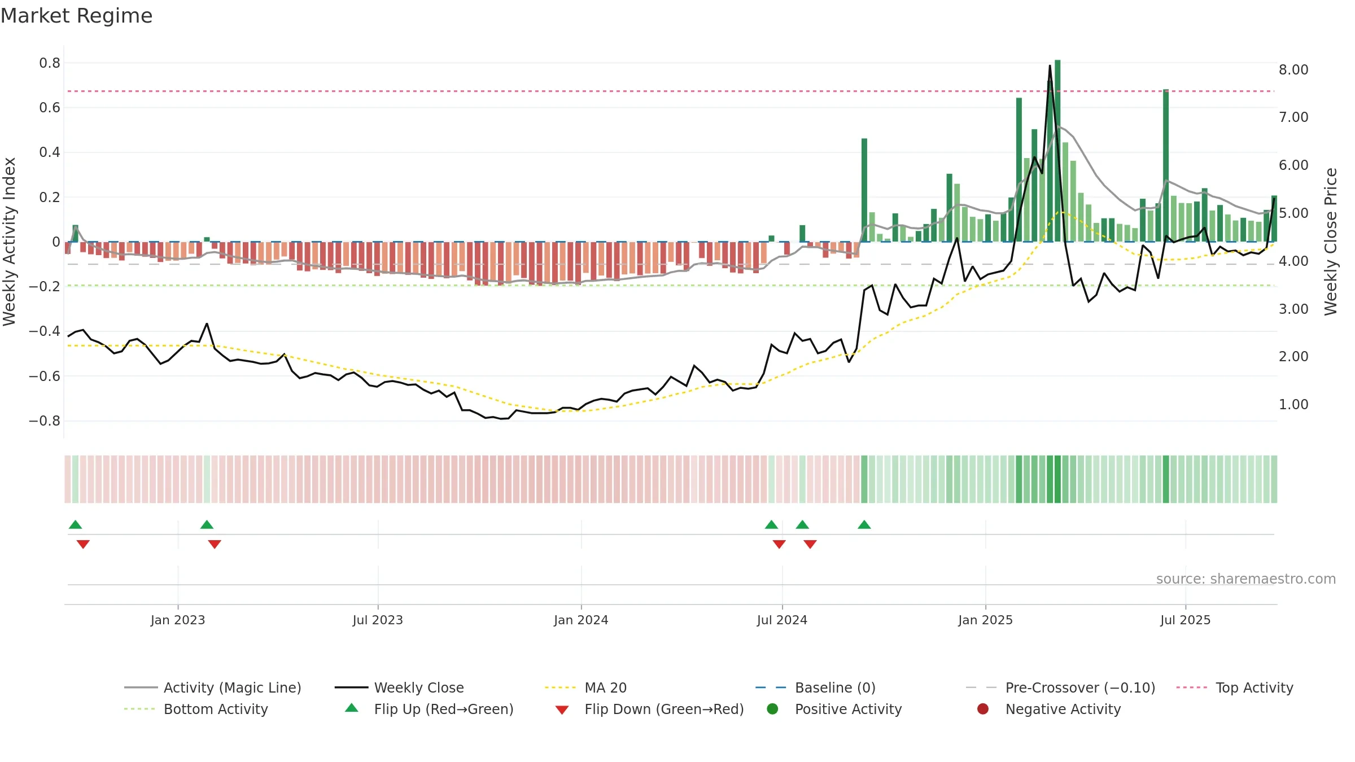This screenshot has width=1355, height=762.
Task: Click the red Flip Down triangle legend icon
Action: click(562, 710)
